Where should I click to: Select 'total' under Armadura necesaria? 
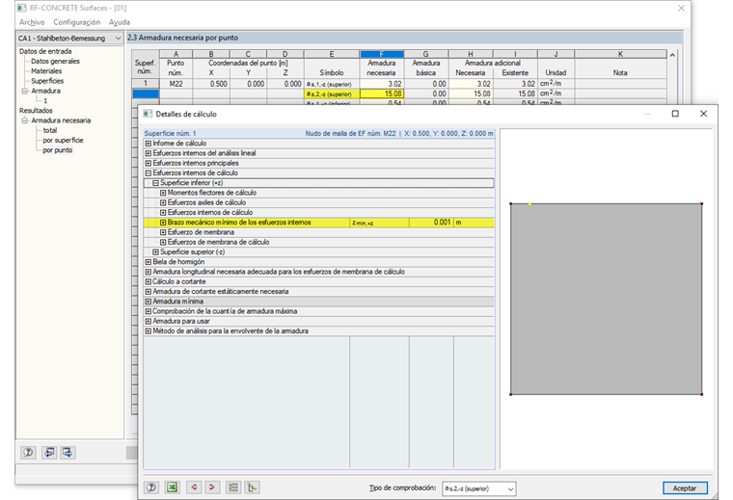tap(50, 130)
